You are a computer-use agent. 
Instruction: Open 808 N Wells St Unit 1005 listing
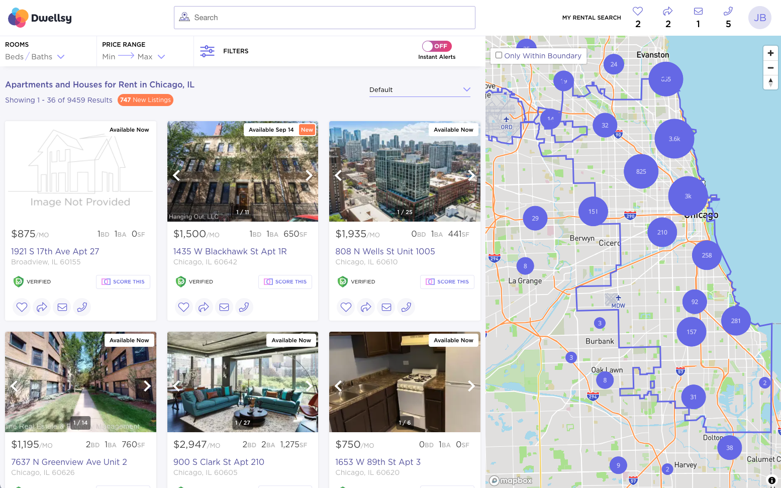pyautogui.click(x=385, y=251)
